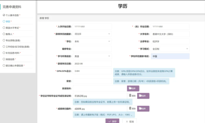Click the 入学开始日期 date field
The width and height of the screenshot is (205, 123).
(x=92, y=27)
